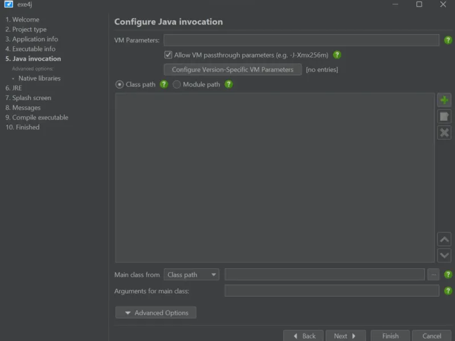455x341 pixels.
Task: Click the Back button
Action: [x=304, y=336]
